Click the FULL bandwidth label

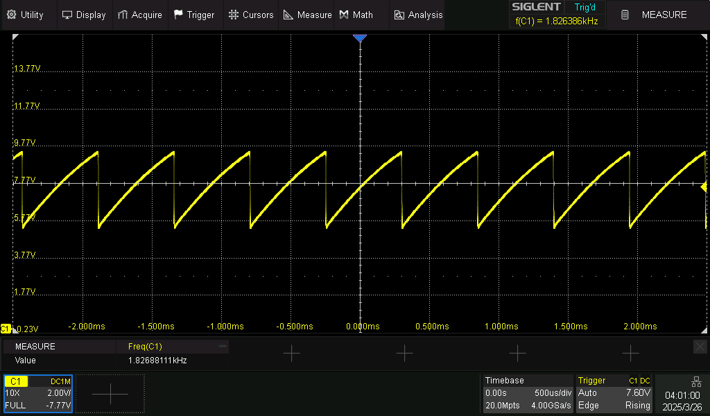15,405
